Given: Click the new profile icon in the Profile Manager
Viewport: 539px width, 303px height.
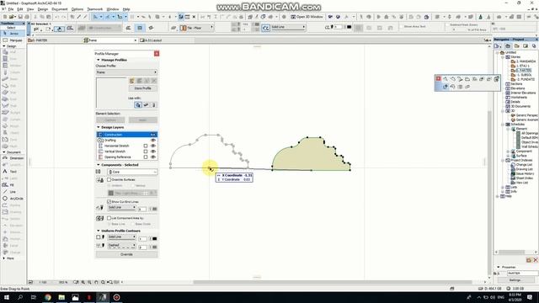Looking at the screenshot, I should (x=131, y=81).
